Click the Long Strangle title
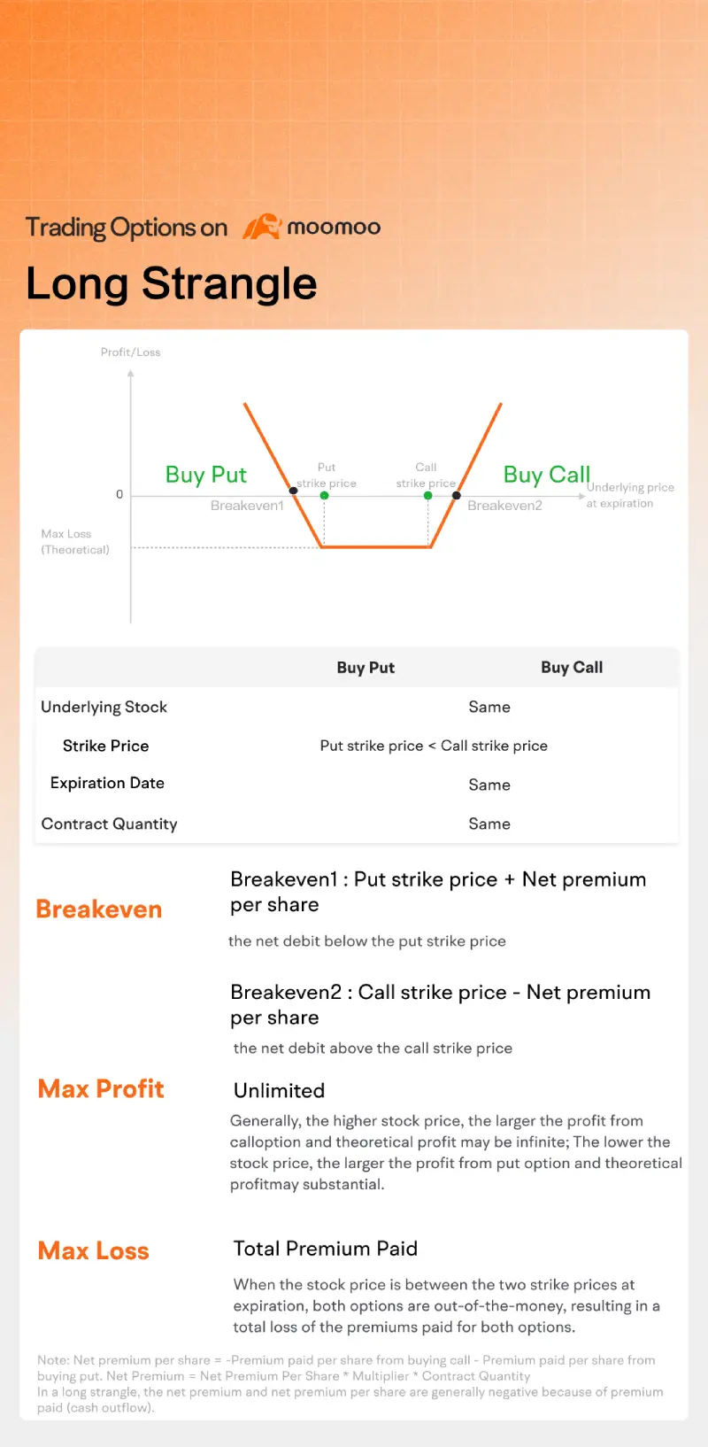 [172, 283]
